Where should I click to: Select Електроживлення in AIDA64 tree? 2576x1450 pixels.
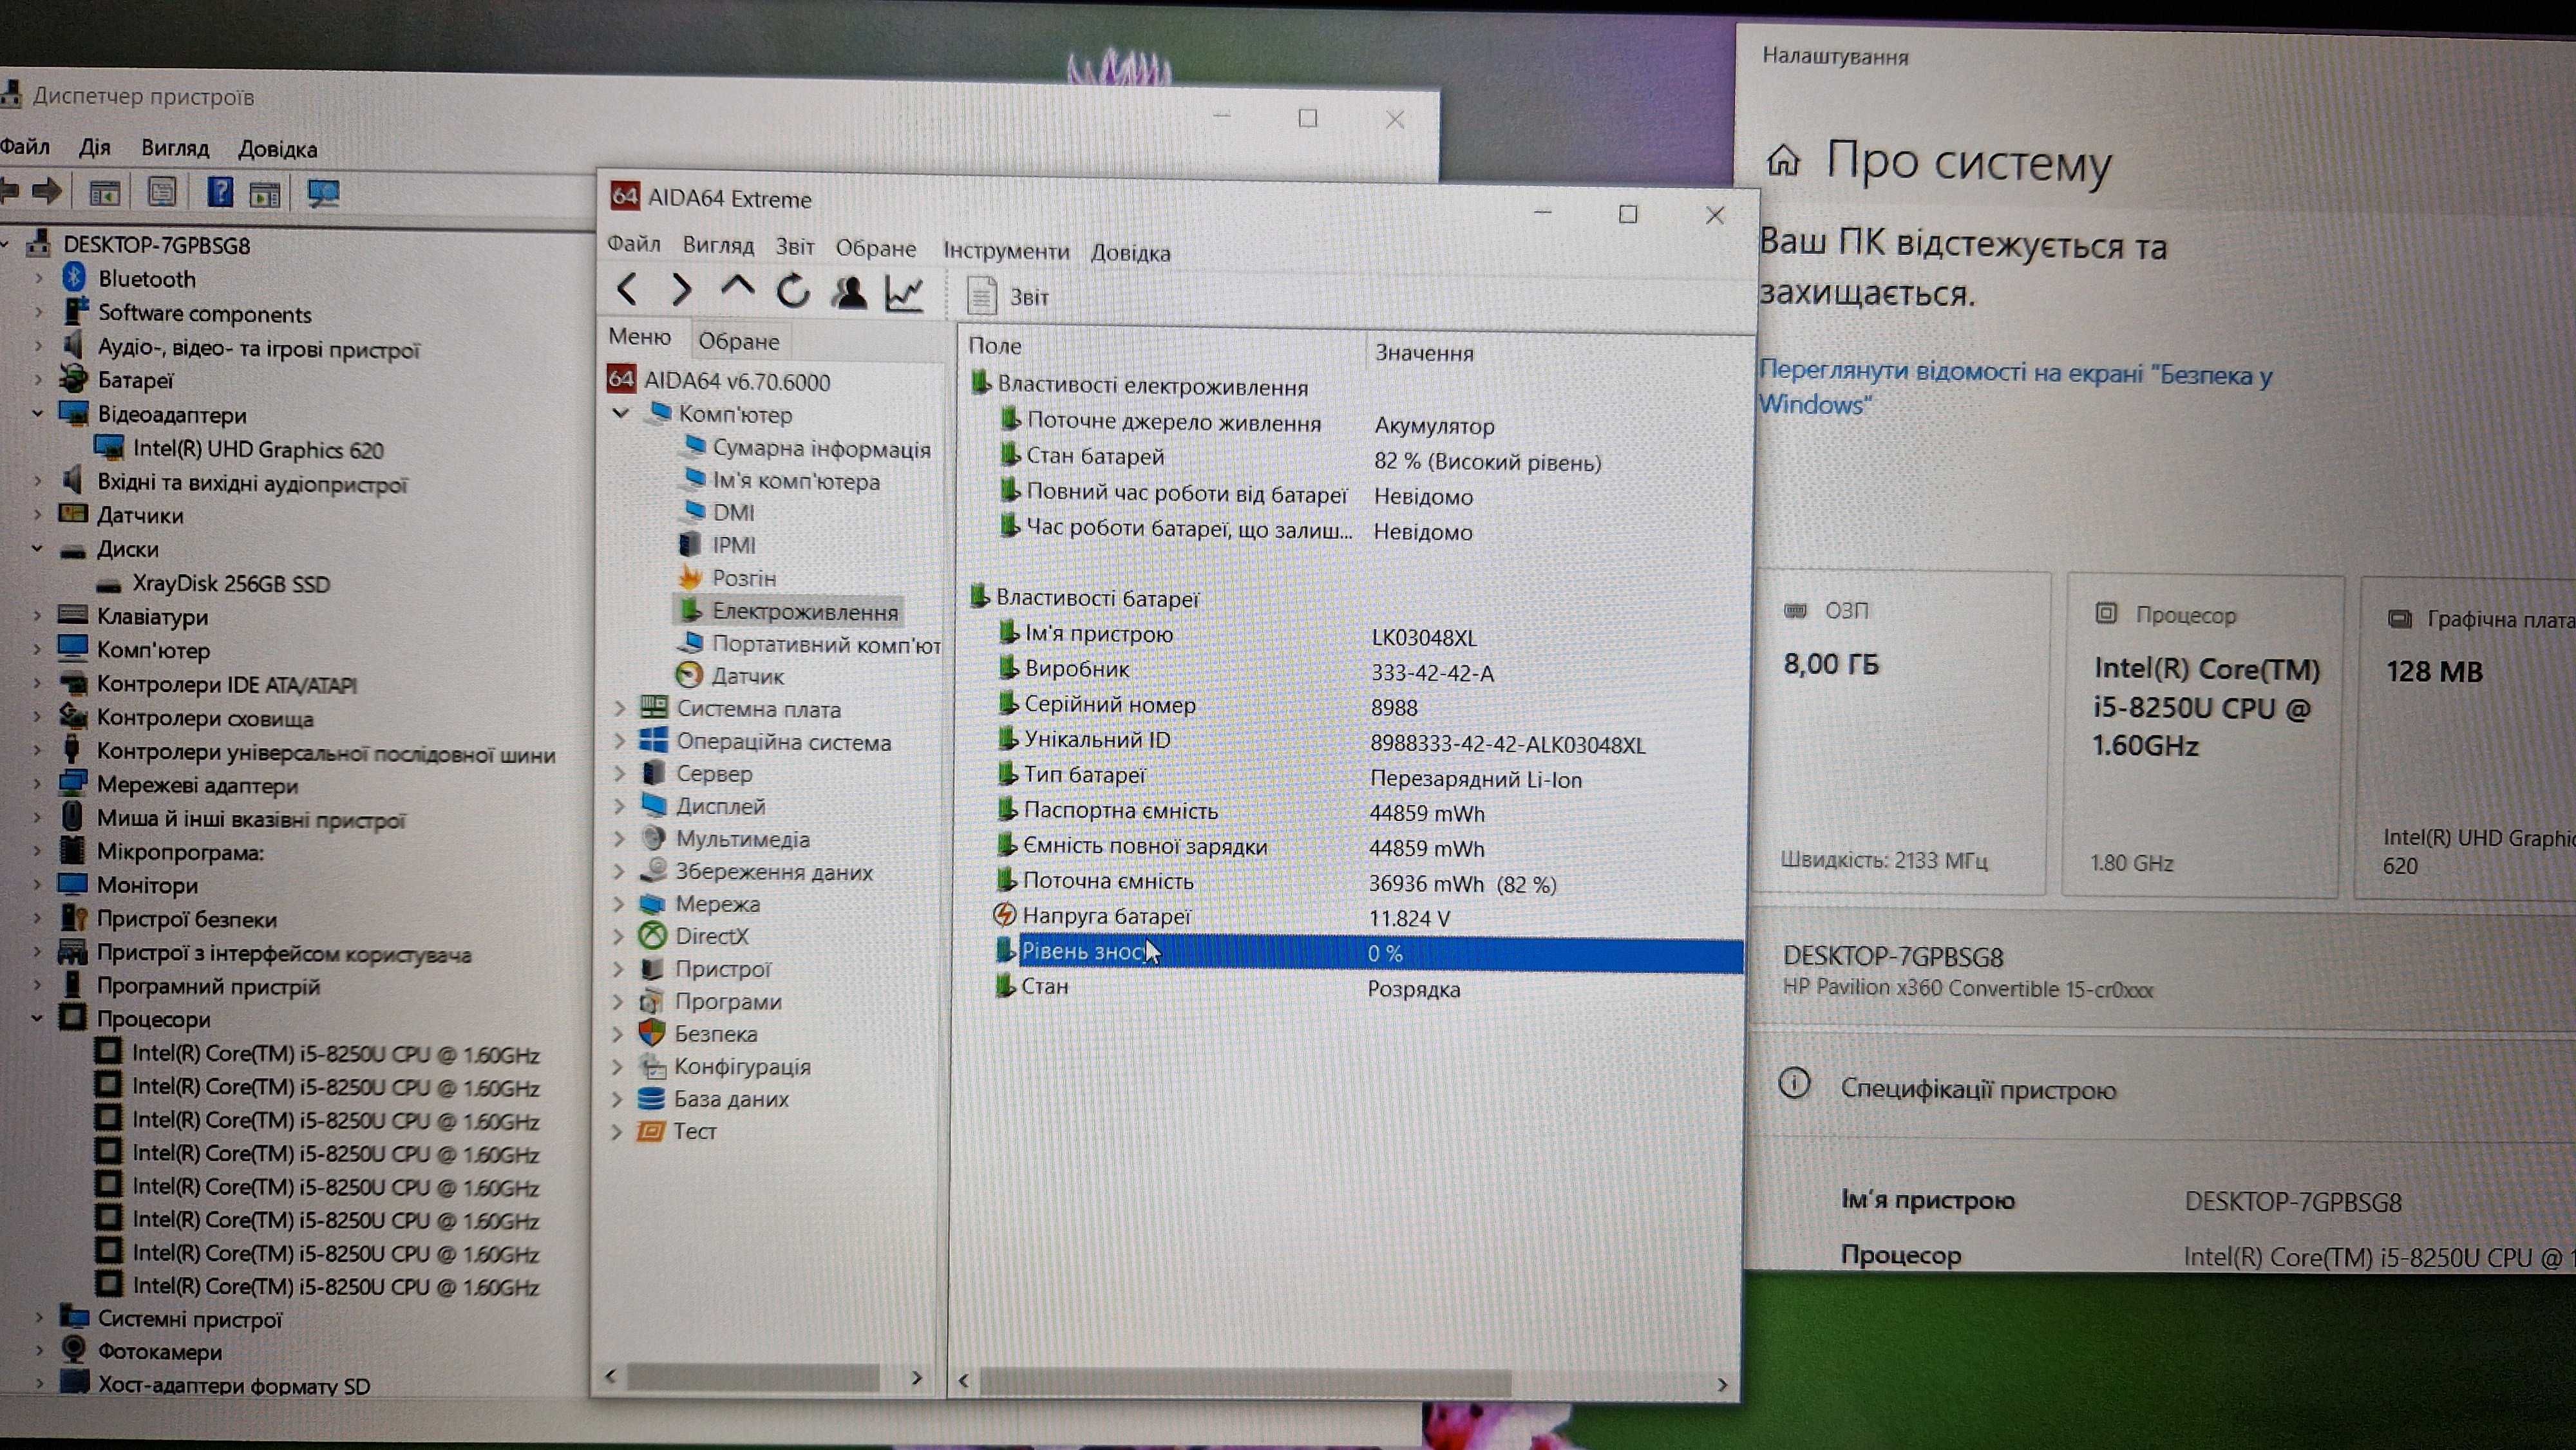(x=804, y=611)
